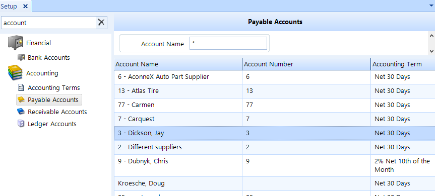Click the Financial safe icon
Image resolution: width=435 pixels, height=196 pixels.
pyautogui.click(x=16, y=43)
